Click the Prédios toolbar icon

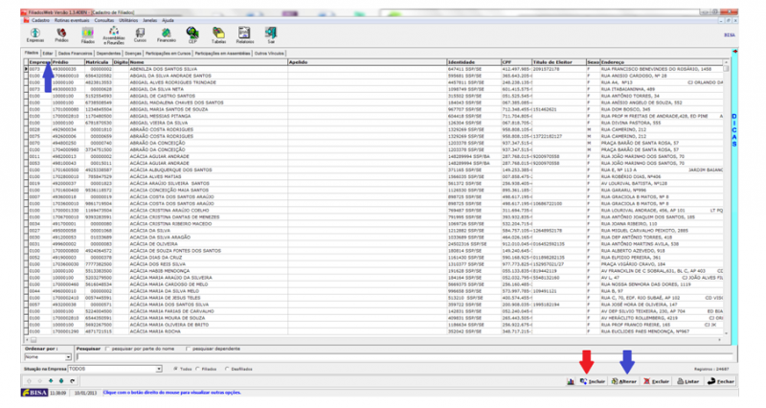pos(61,35)
